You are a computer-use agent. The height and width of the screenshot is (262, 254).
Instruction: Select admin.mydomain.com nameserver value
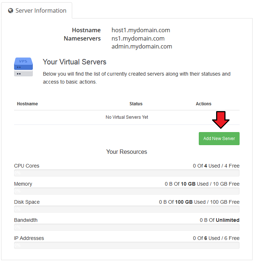click(142, 46)
